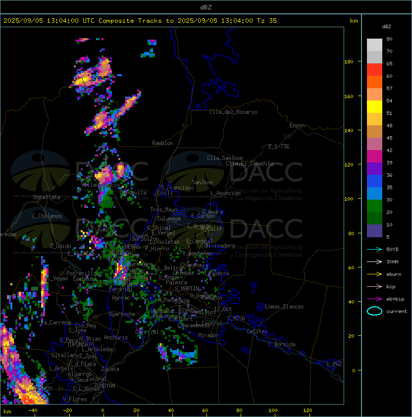Screen dimensions: 412x417
Task: Click the 'Ramblon' map label
Action: (x=162, y=143)
